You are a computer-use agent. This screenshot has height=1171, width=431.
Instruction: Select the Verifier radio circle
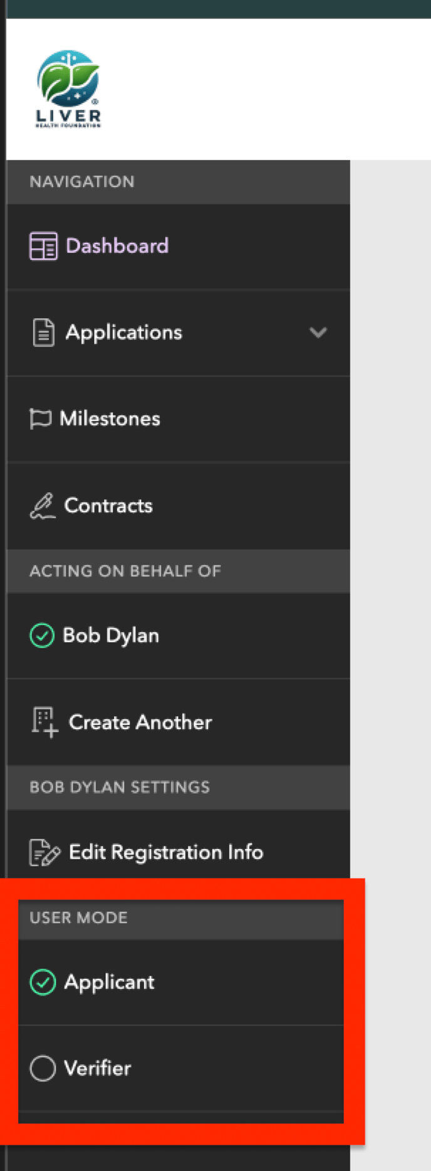43,1068
